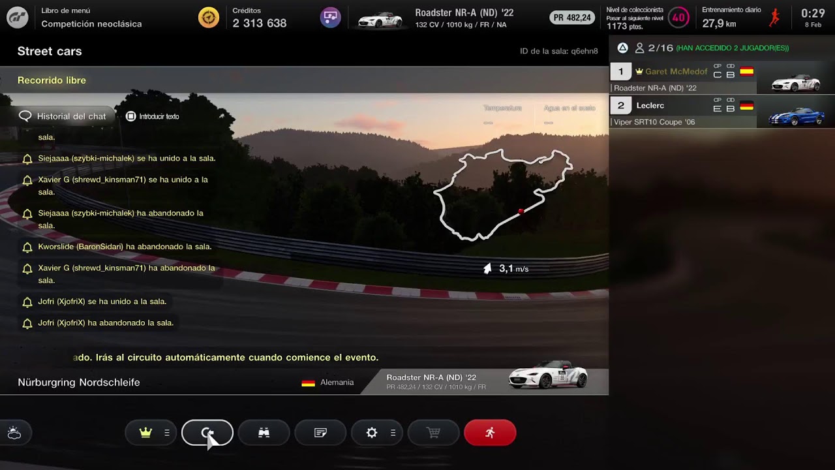Click the enter track button with cursor

coord(207,433)
